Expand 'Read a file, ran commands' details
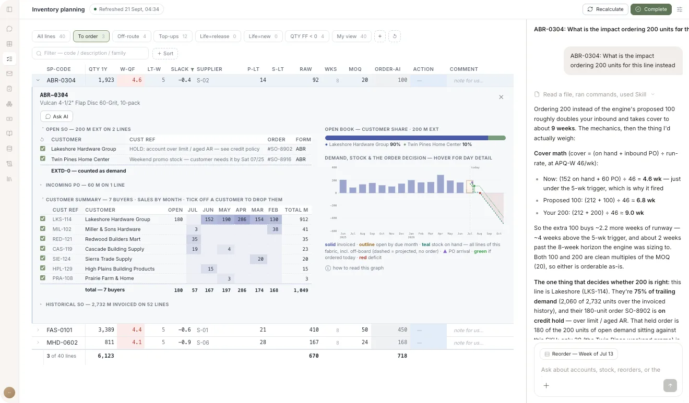 pyautogui.click(x=595, y=94)
